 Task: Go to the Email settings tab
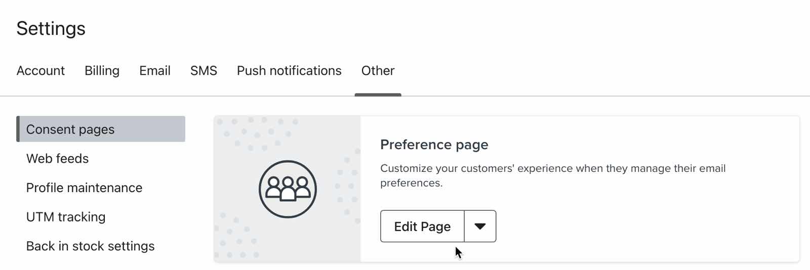[155, 71]
